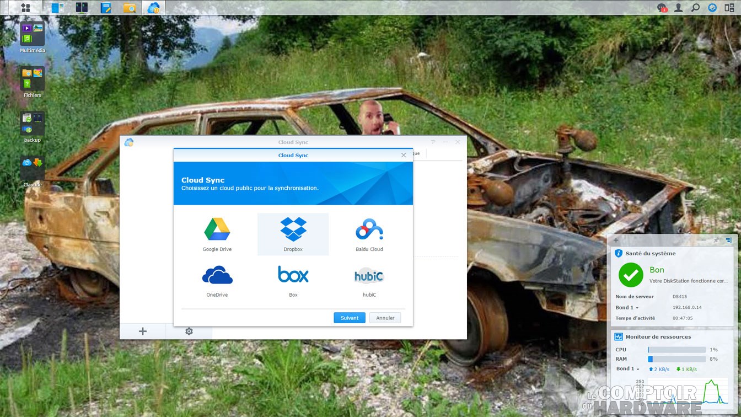
Task: Click the Moniteur de ressources icon
Action: 619,336
